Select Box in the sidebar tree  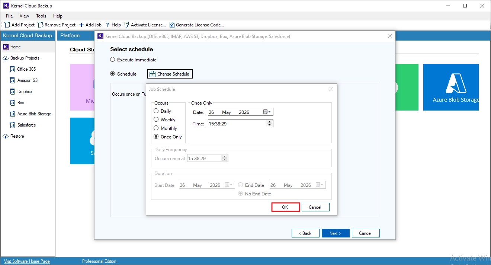point(21,103)
